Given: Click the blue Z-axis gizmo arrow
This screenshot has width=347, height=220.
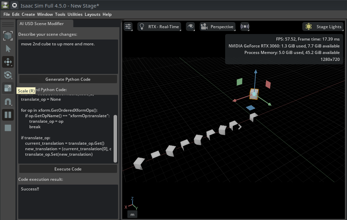Looking at the screenshot, I should (x=255, y=71).
